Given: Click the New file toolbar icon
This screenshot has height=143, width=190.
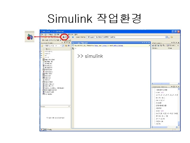Looking at the screenshot, I should click(x=43, y=37).
